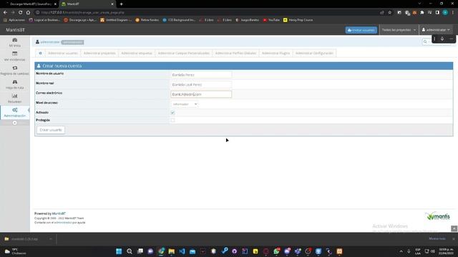
Task: Open the Aplicaciones bookmark
Action: tap(14, 20)
